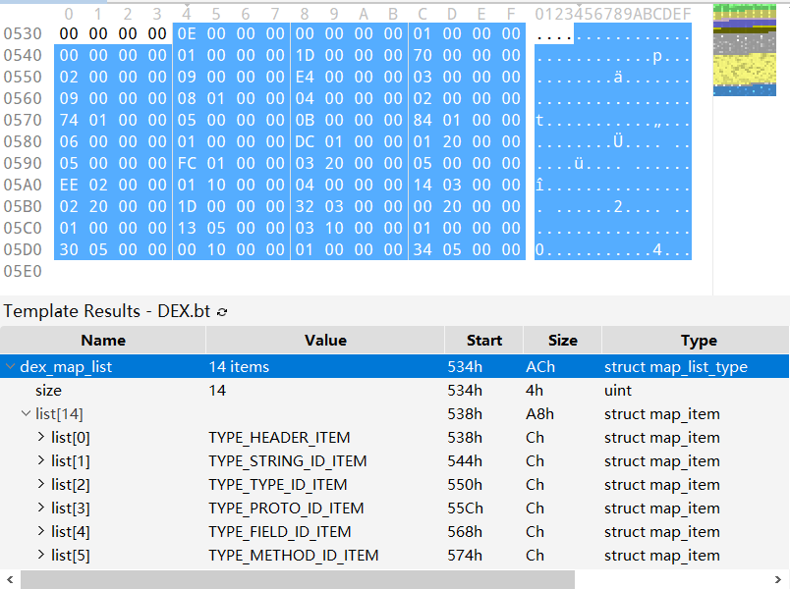
Task: Click the right arrow of horizontal scrollbar
Action: tap(778, 579)
